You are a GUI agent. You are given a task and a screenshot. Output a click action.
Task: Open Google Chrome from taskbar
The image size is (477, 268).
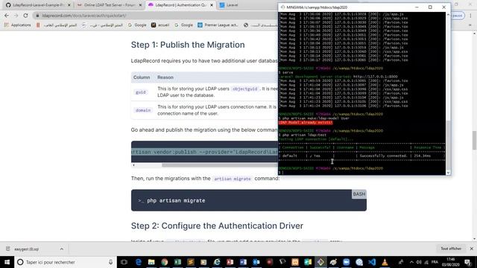pyautogui.click(x=165, y=262)
